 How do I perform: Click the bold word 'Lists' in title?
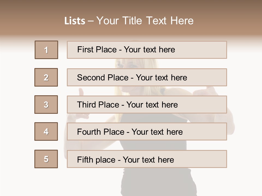tap(75, 21)
